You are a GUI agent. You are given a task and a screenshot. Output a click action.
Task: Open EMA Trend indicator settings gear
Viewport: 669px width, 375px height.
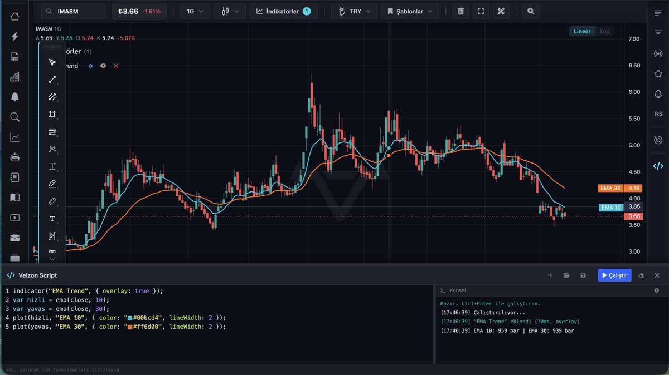tap(90, 66)
